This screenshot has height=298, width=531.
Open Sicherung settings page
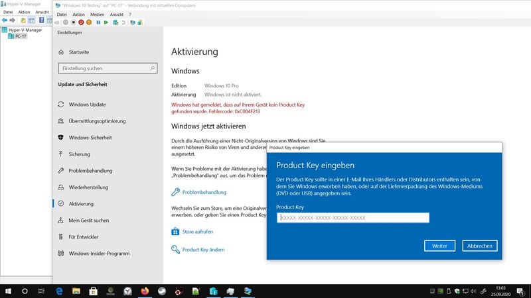(x=79, y=154)
